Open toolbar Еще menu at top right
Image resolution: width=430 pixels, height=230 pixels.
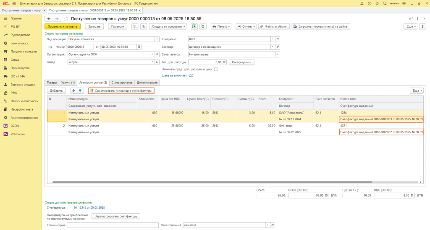[x=410, y=26]
